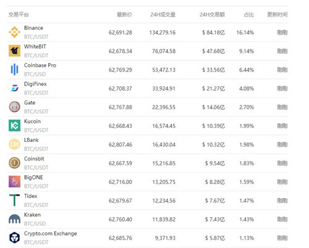Viewport: 309px width, 248px height.
Task: Click the Gate exchange logo icon
Action: [x=14, y=107]
